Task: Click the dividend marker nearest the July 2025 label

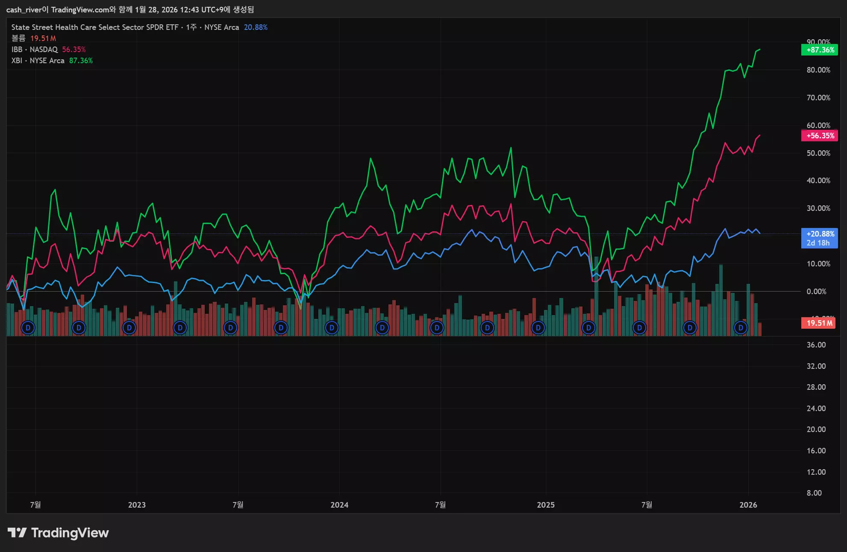Action: (x=639, y=328)
